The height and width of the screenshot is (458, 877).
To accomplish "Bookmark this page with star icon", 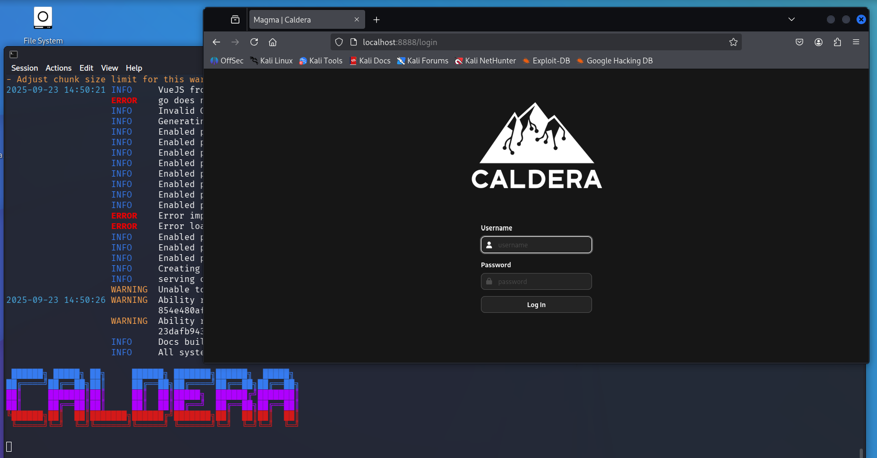I will coord(733,42).
